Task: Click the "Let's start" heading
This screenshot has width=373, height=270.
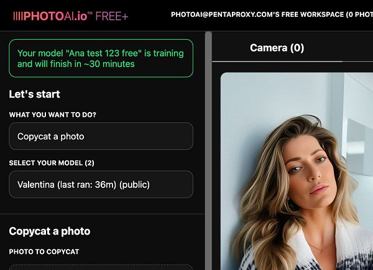Action: pos(34,94)
